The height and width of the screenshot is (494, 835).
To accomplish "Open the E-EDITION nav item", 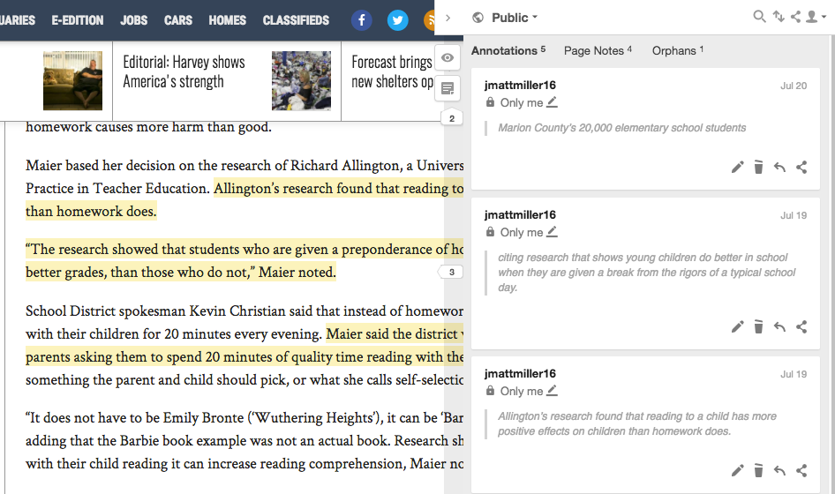I will click(77, 20).
